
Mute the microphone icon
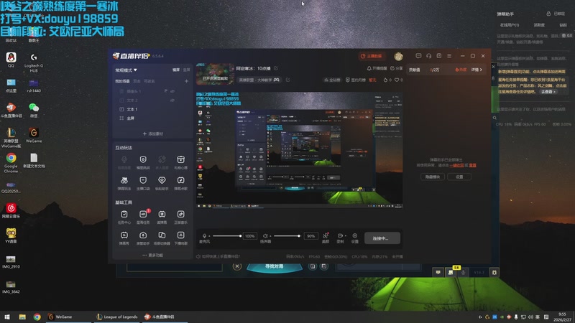pyautogui.click(x=204, y=236)
